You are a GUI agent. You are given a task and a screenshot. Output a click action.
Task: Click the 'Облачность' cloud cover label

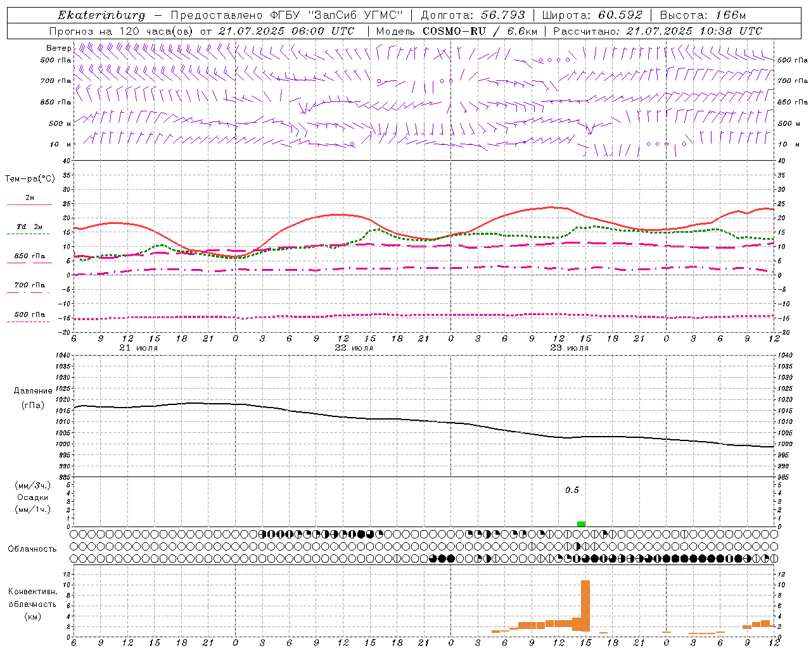tap(32, 549)
